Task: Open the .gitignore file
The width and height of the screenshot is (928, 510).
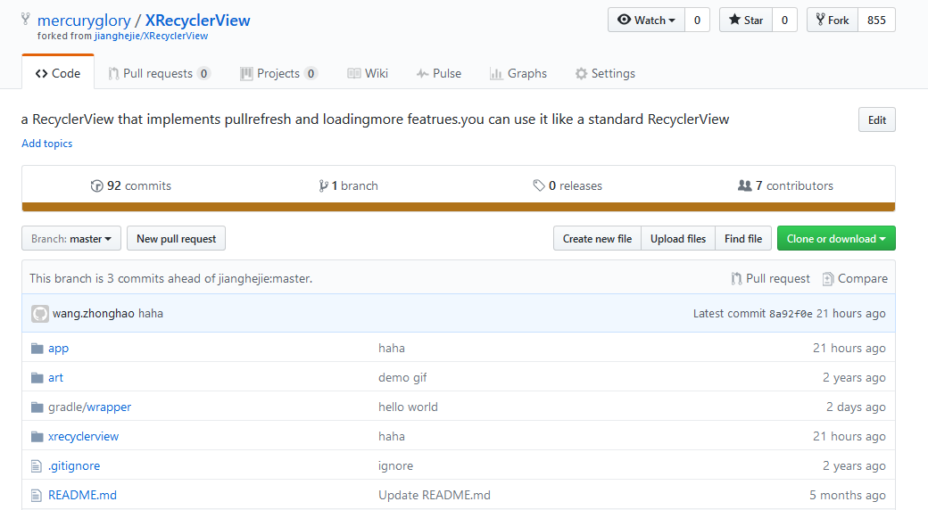Action: 74,466
